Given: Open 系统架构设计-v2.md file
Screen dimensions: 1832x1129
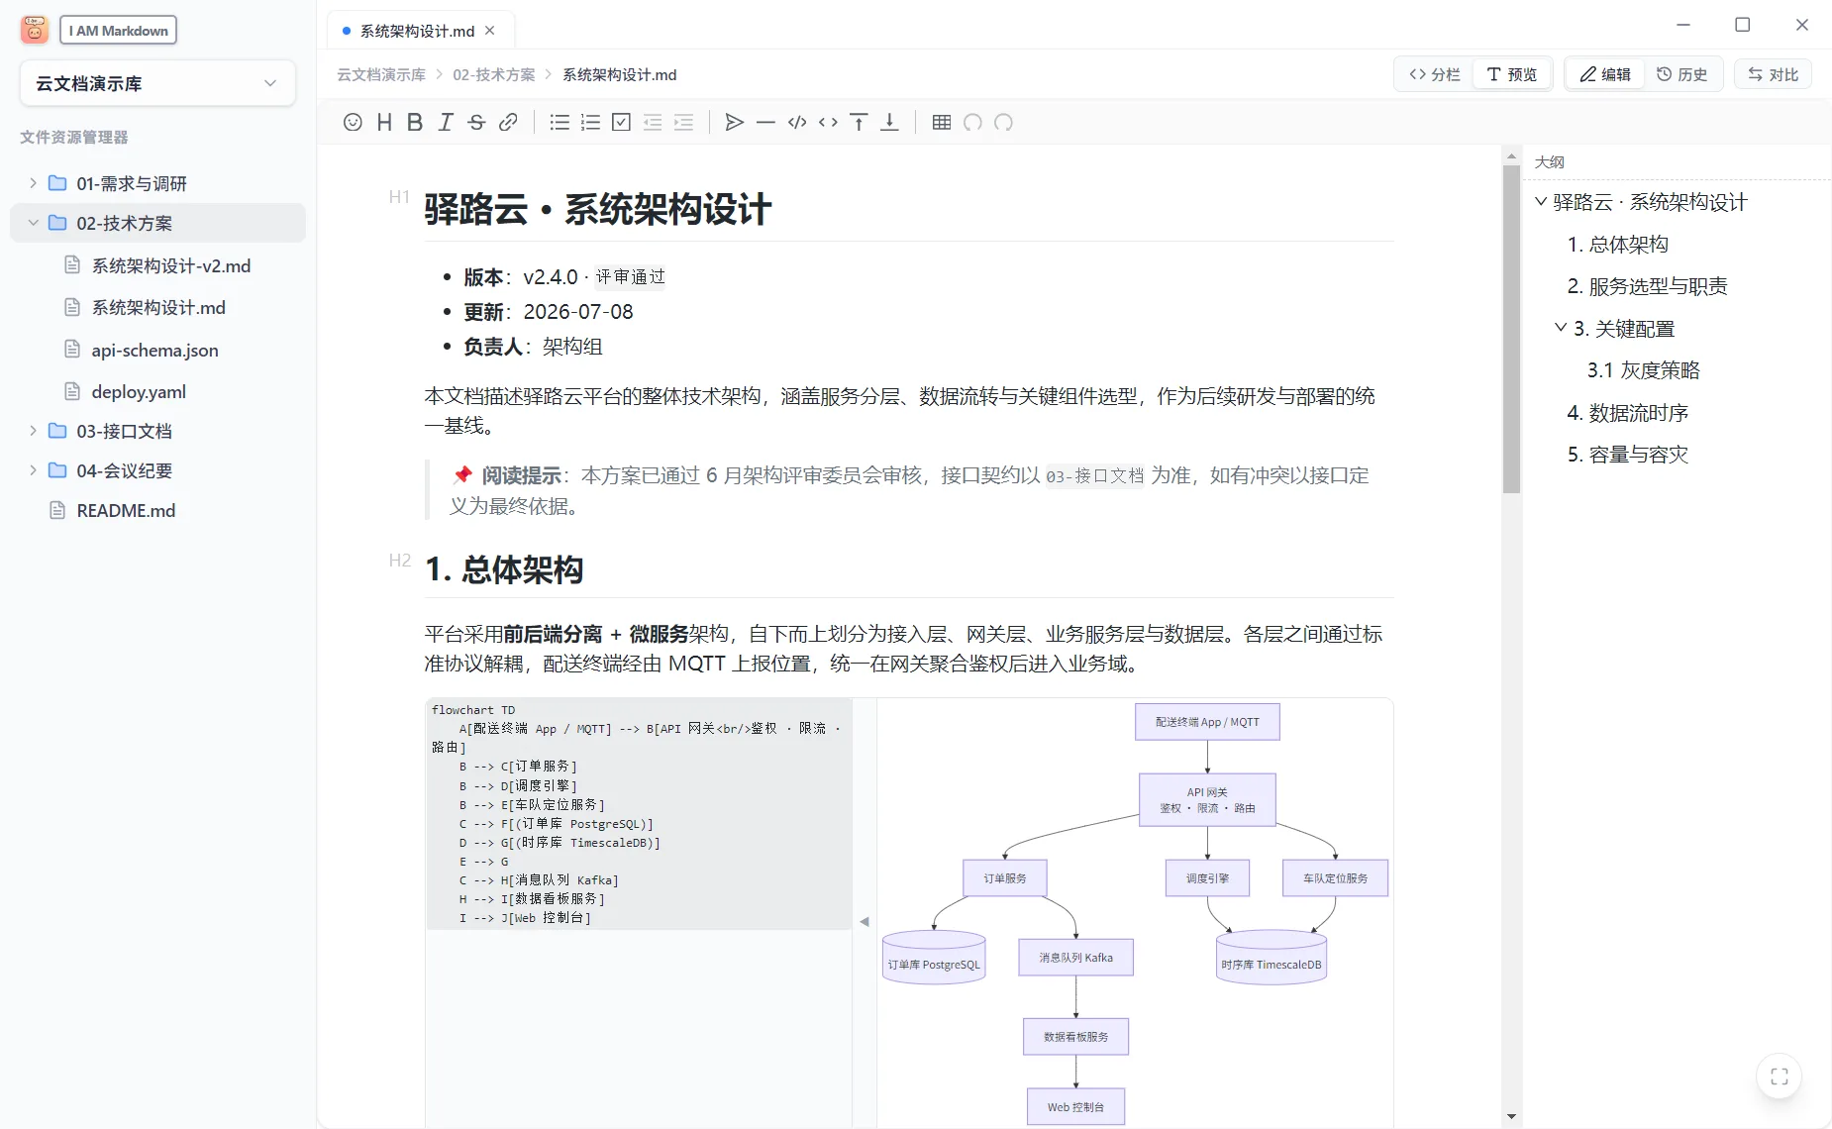Looking at the screenshot, I should [x=170, y=265].
